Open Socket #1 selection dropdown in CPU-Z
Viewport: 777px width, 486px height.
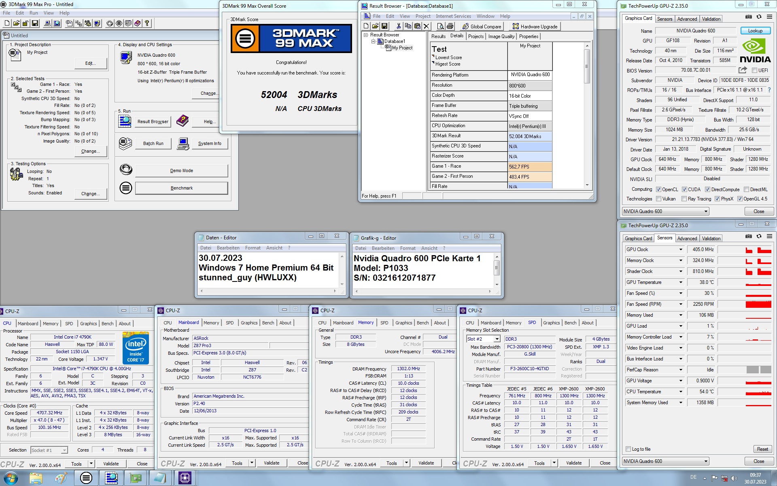64,450
